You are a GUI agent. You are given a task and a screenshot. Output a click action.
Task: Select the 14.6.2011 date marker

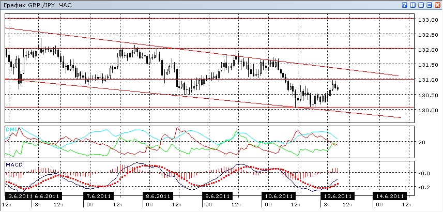[390, 196]
